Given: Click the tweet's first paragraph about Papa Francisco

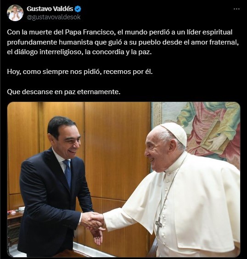Looking at the screenshot, I should [123, 42].
